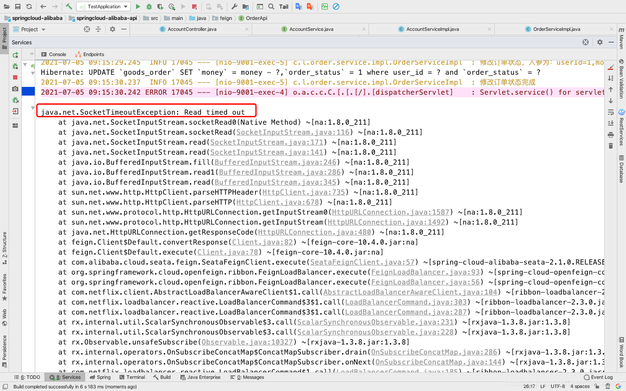
Task: Click springcloud-alibaba-api in breadcrumb
Action: pyautogui.click(x=103, y=18)
